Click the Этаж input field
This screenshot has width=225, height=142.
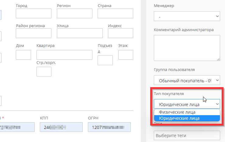[x=126, y=55]
